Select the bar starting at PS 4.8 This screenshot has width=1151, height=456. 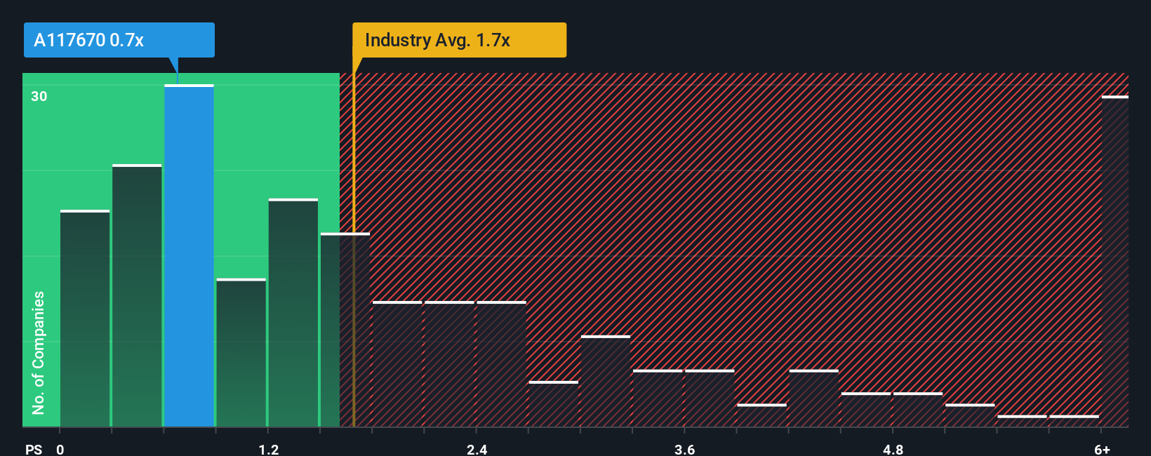pyautogui.click(x=918, y=410)
